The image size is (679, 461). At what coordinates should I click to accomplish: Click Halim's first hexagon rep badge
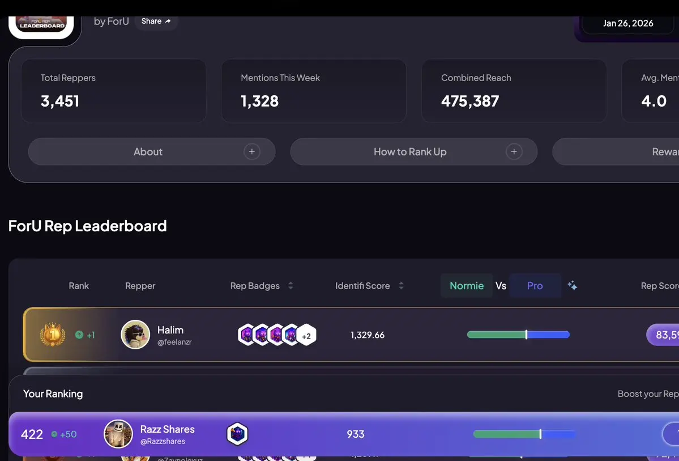(x=247, y=335)
